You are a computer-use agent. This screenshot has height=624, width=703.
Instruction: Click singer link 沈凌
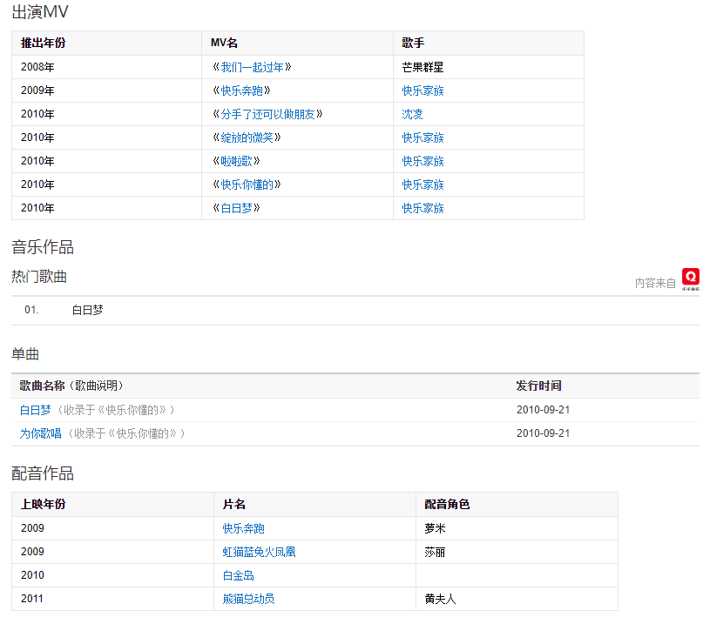click(x=412, y=114)
